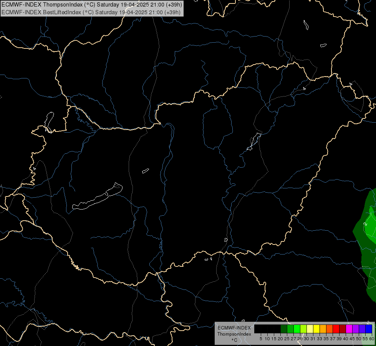This screenshot has width=376, height=346.
Task: Click the yellow 31–33 legend swatch
Action: click(x=316, y=329)
